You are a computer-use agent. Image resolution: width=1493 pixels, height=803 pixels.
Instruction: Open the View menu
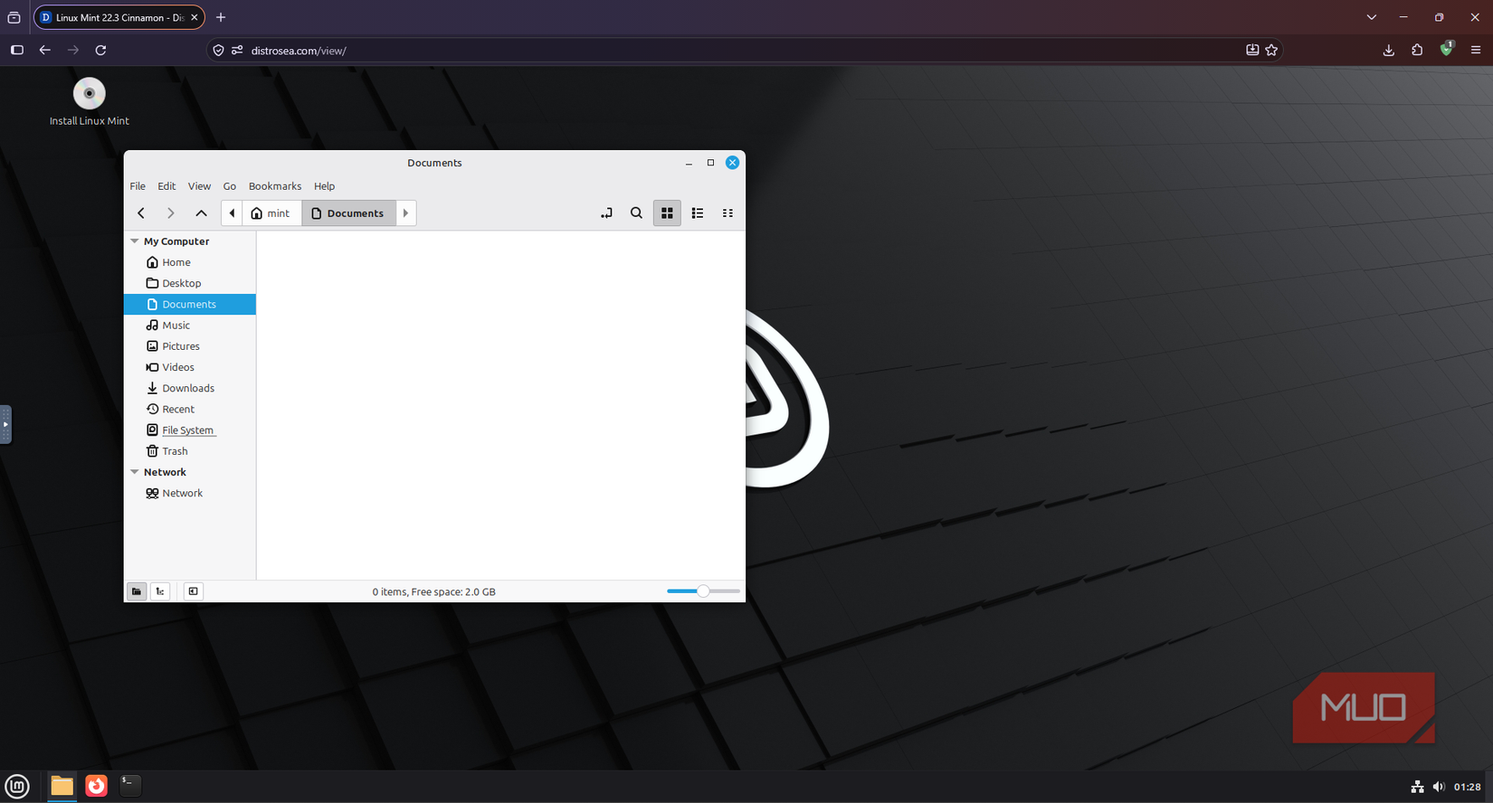(199, 186)
